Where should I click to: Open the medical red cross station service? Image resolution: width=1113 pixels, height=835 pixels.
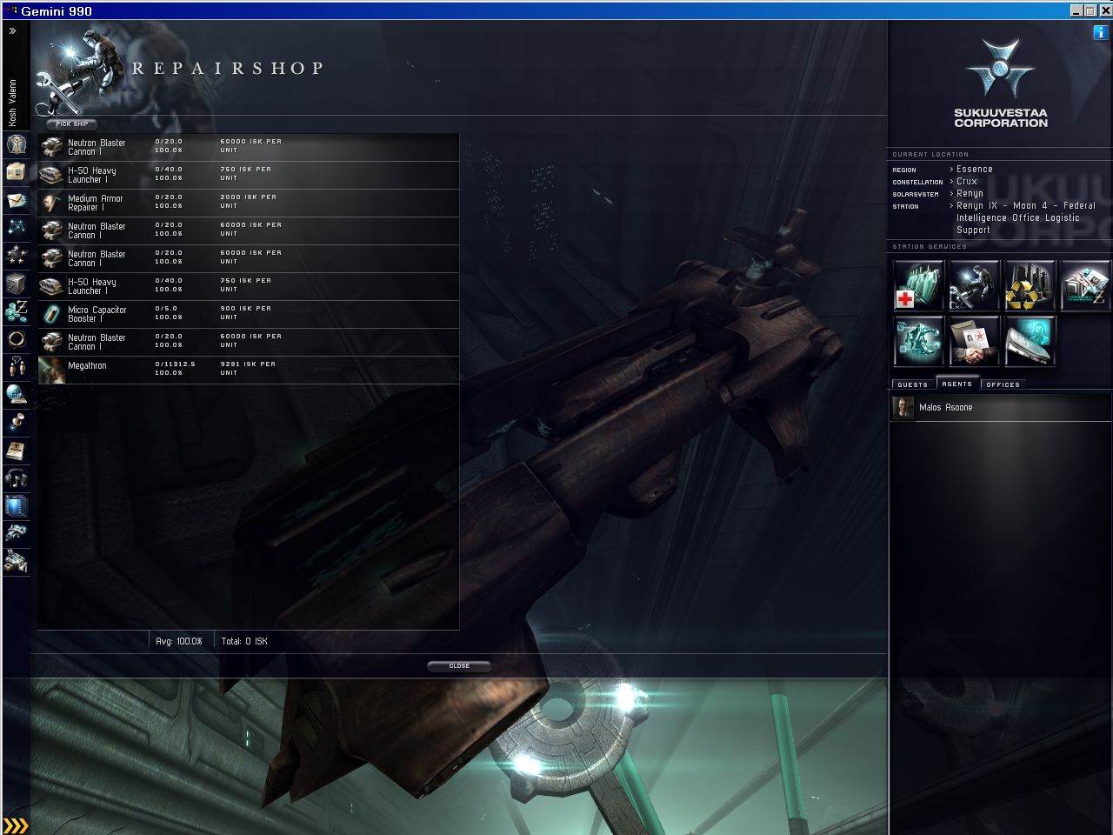point(918,284)
